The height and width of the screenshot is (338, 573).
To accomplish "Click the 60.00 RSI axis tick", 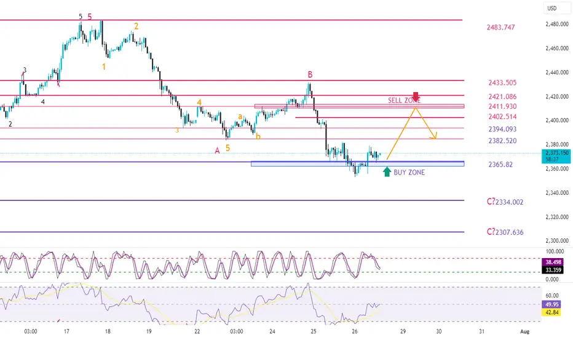I will (552, 295).
